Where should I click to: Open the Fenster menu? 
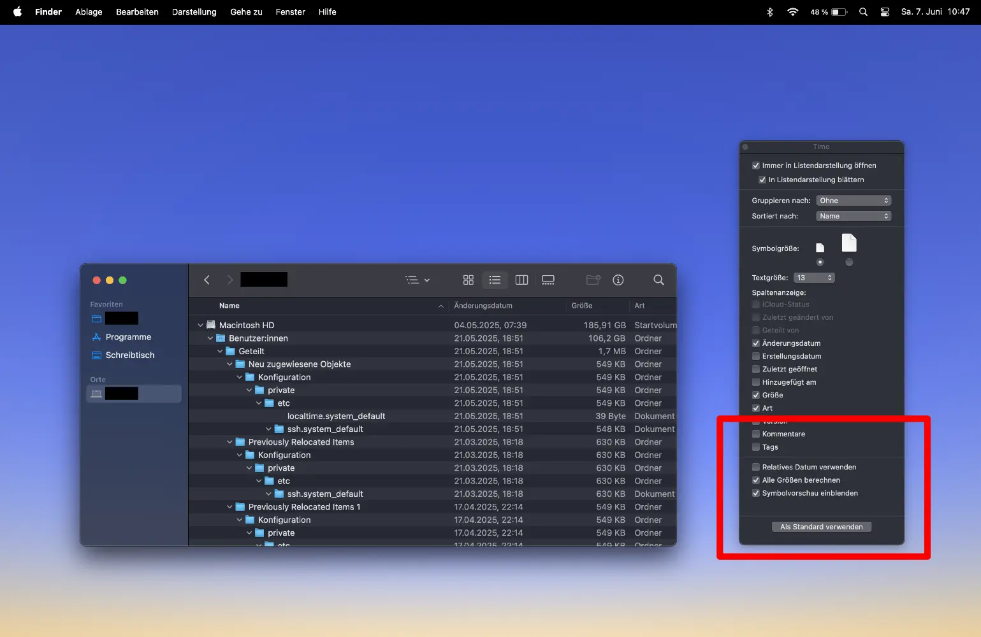[x=291, y=11]
